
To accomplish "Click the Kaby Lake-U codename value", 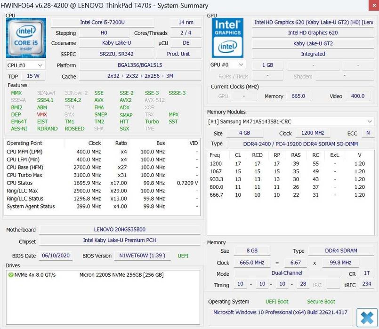I will coord(116,43).
